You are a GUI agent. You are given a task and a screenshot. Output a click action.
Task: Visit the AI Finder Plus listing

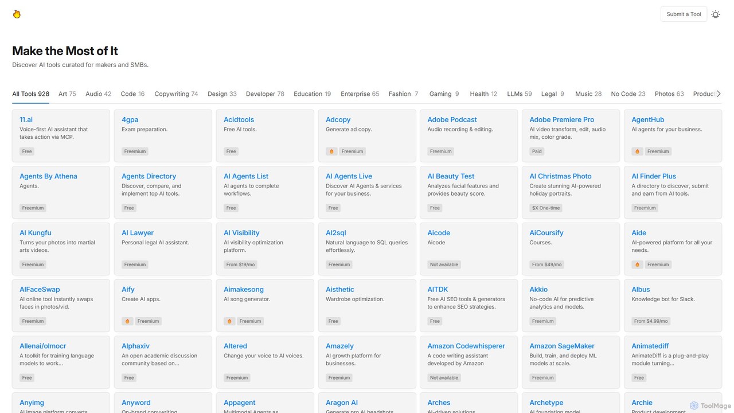654,177
